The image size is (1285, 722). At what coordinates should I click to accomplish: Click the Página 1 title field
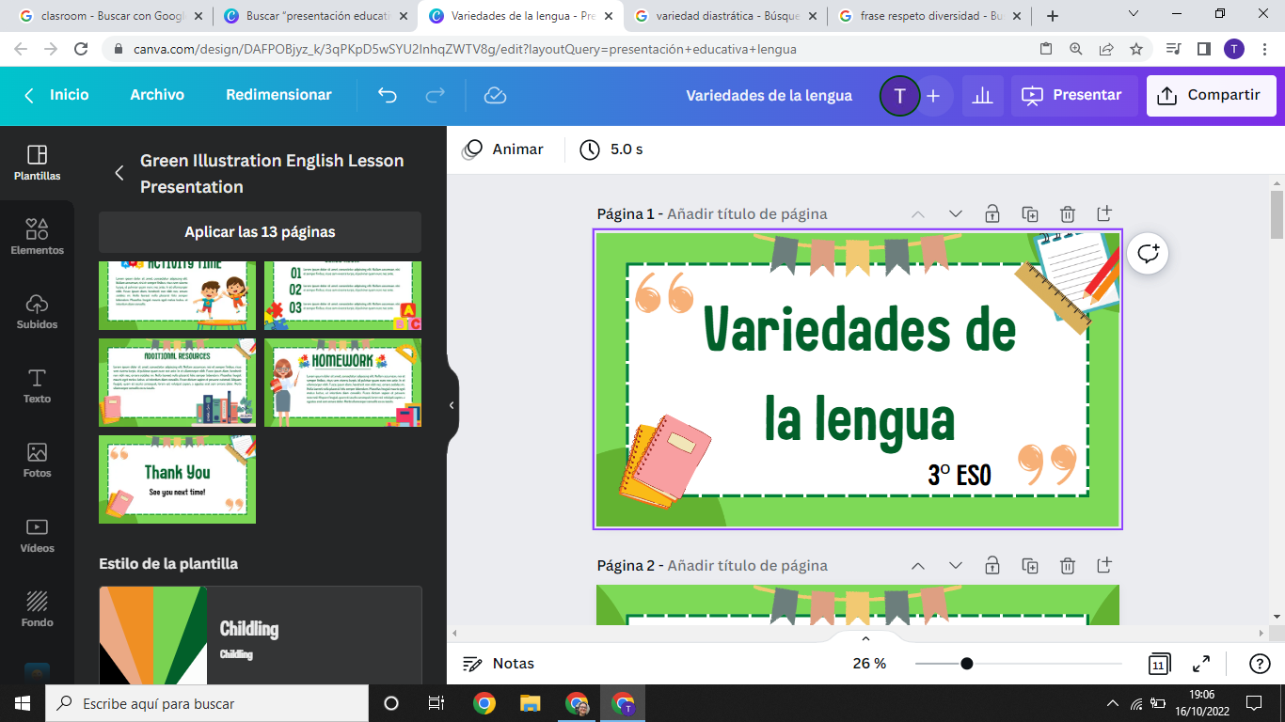coord(747,213)
